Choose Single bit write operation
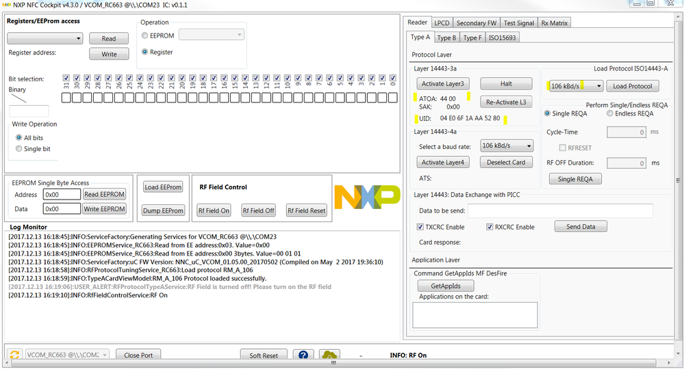Image resolution: width=684 pixels, height=369 pixels. point(18,149)
